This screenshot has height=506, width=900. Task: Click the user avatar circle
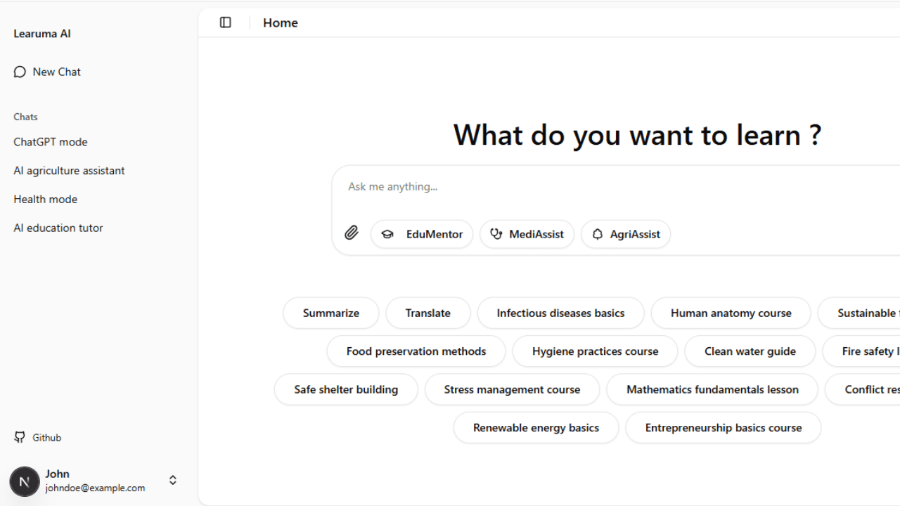25,481
